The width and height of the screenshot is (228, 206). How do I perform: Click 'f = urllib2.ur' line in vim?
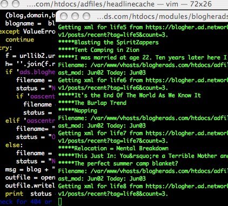point(30,56)
